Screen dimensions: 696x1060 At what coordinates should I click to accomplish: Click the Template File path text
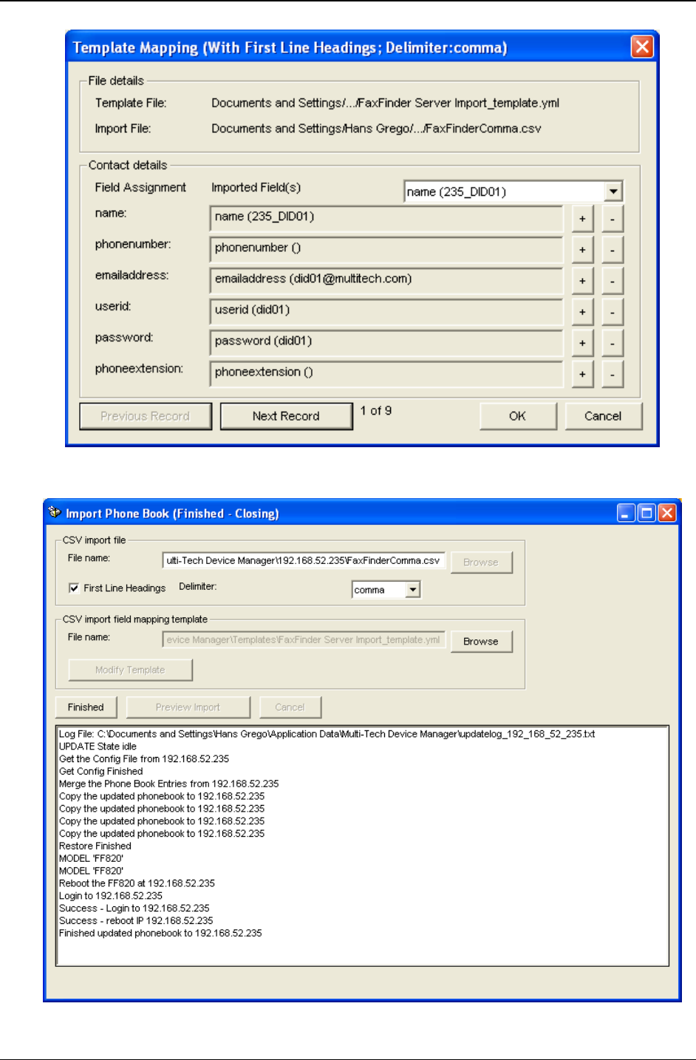pyautogui.click(x=385, y=103)
